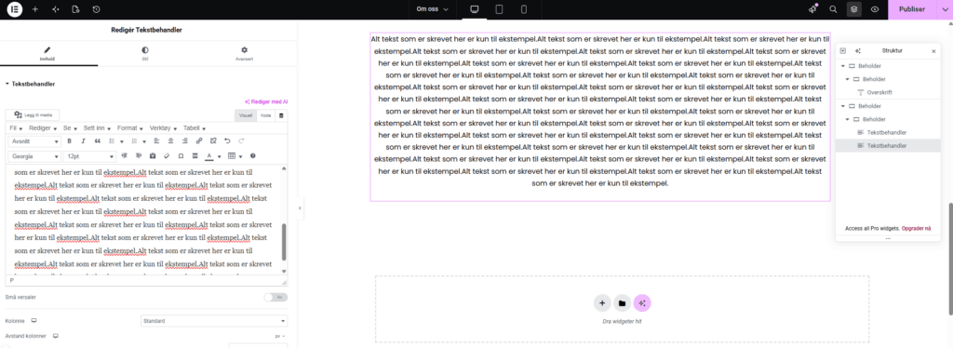The width and height of the screenshot is (953, 348).
Task: Switch editor to Visuell tab
Action: tap(246, 115)
